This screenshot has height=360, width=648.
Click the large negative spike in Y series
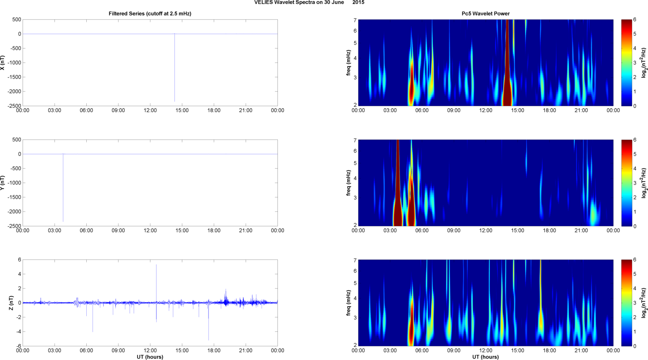coord(63,188)
